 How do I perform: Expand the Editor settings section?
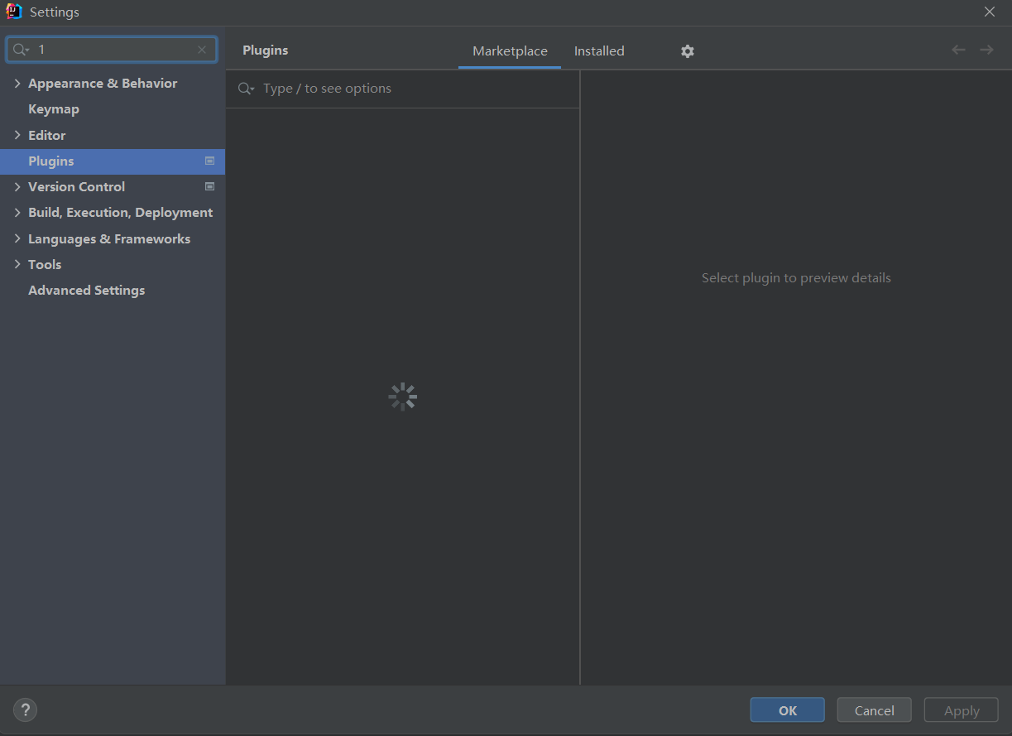click(x=17, y=135)
